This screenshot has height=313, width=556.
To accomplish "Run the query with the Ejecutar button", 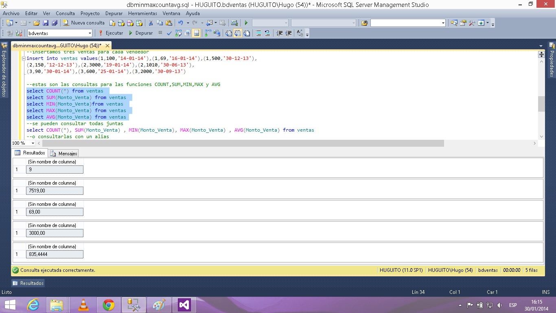I will click(x=111, y=33).
